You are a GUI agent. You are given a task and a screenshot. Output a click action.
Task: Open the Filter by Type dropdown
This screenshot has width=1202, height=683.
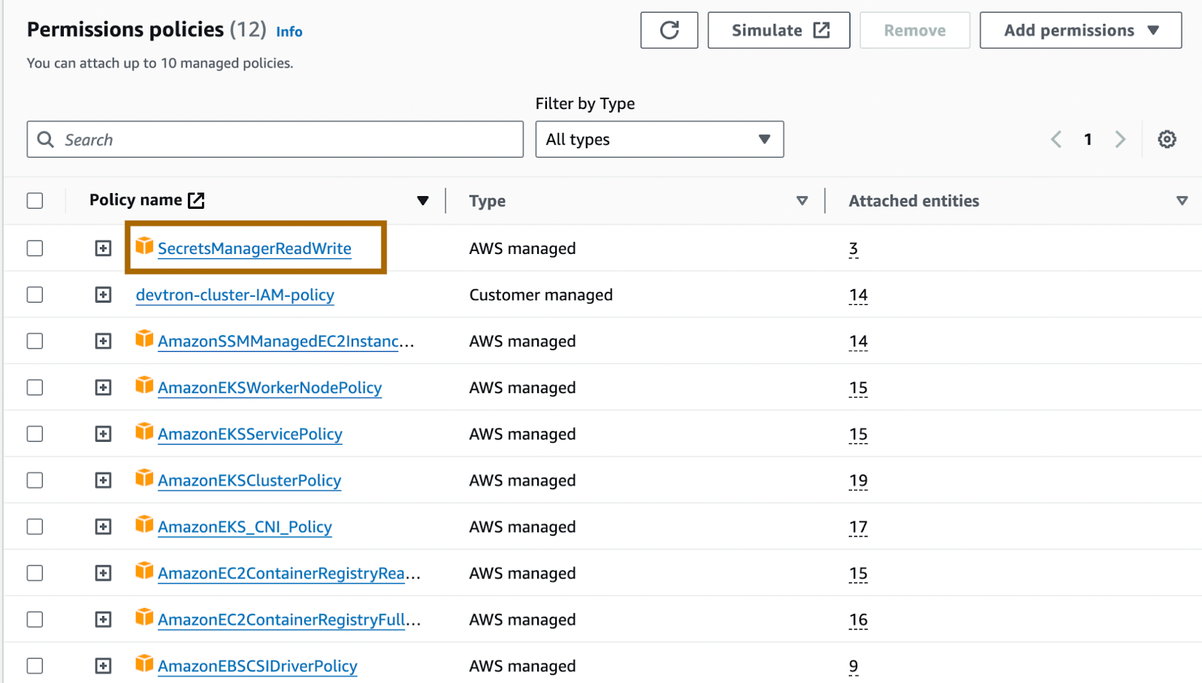(x=660, y=139)
